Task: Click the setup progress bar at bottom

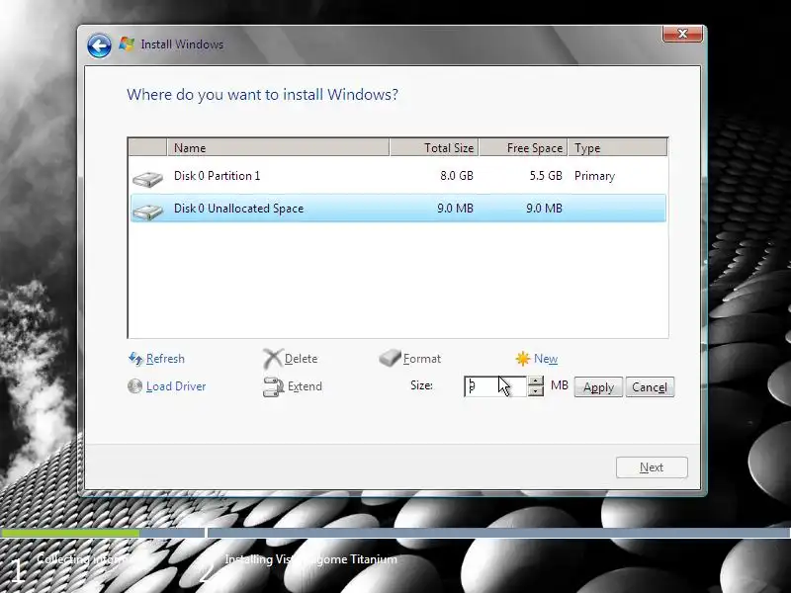Action: (395, 533)
